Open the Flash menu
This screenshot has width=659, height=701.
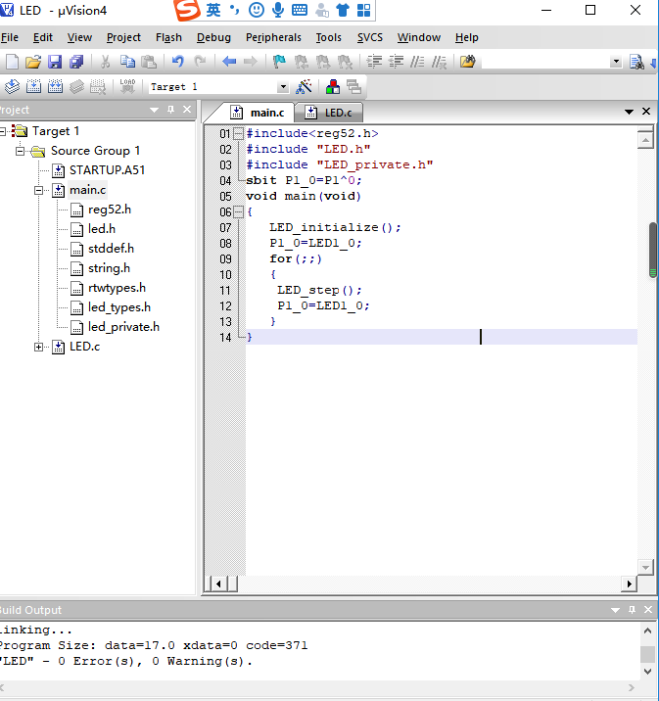168,37
